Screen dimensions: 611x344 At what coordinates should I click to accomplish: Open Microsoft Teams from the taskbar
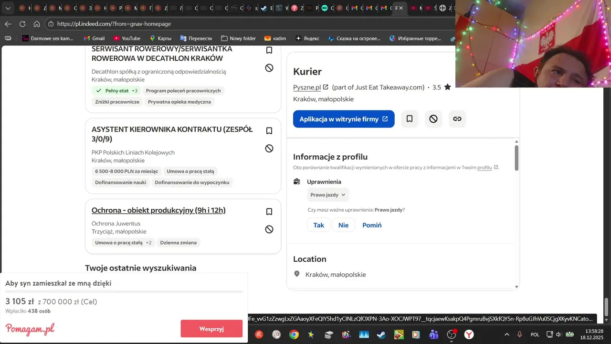(x=433, y=334)
